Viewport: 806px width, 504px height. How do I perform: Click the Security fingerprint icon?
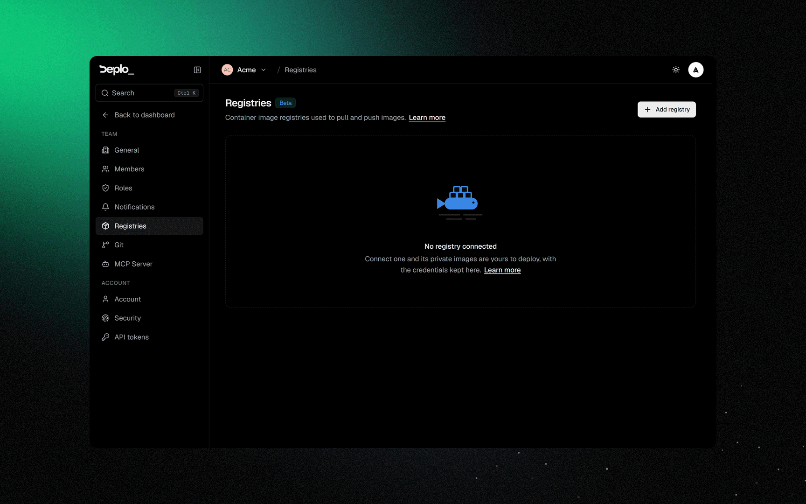tap(105, 318)
